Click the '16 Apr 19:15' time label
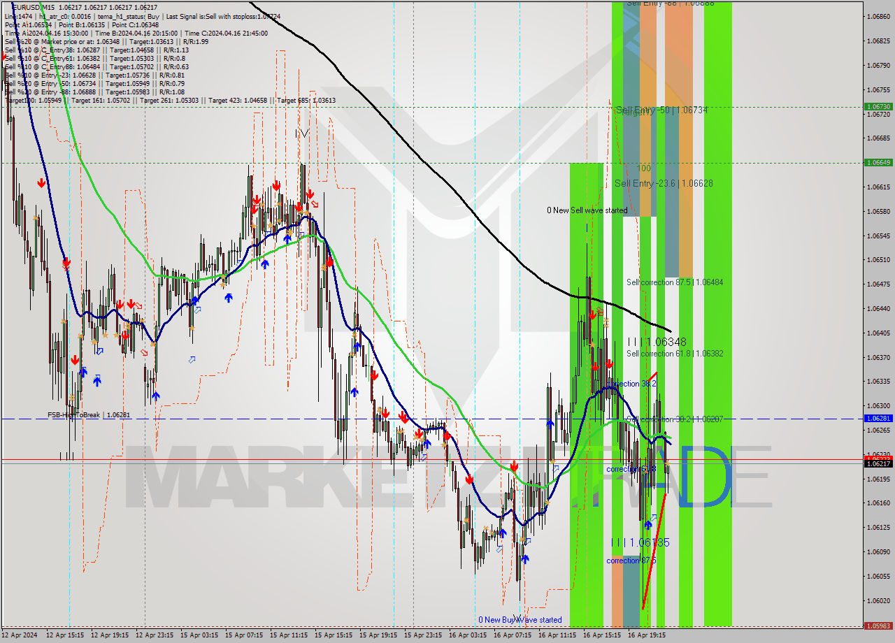895x643 pixels. pyautogui.click(x=647, y=636)
